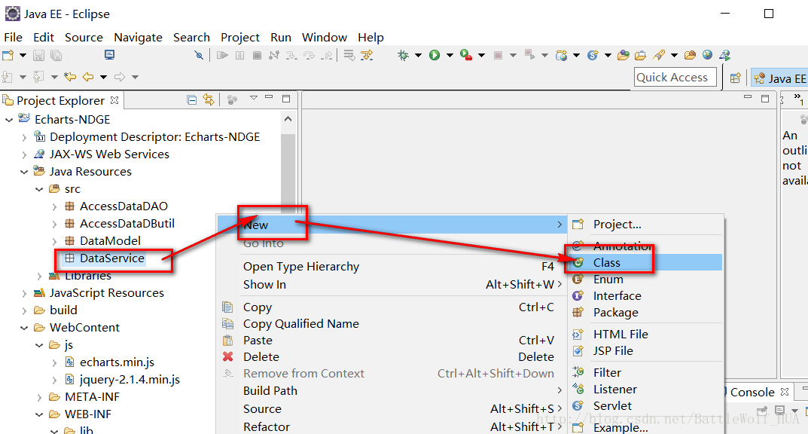Collapse the WebContent folder
The width and height of the screenshot is (808, 434).
[x=23, y=328]
